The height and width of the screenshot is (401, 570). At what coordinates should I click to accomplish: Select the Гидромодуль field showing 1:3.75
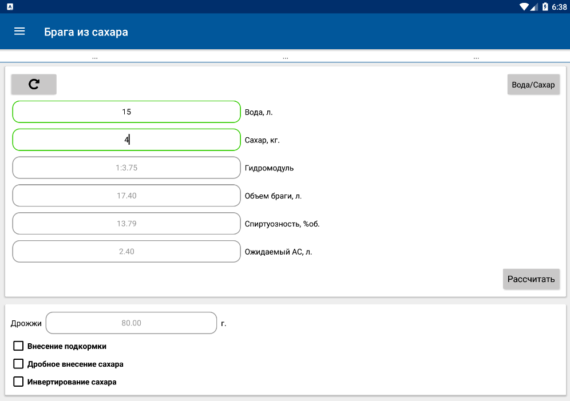126,168
